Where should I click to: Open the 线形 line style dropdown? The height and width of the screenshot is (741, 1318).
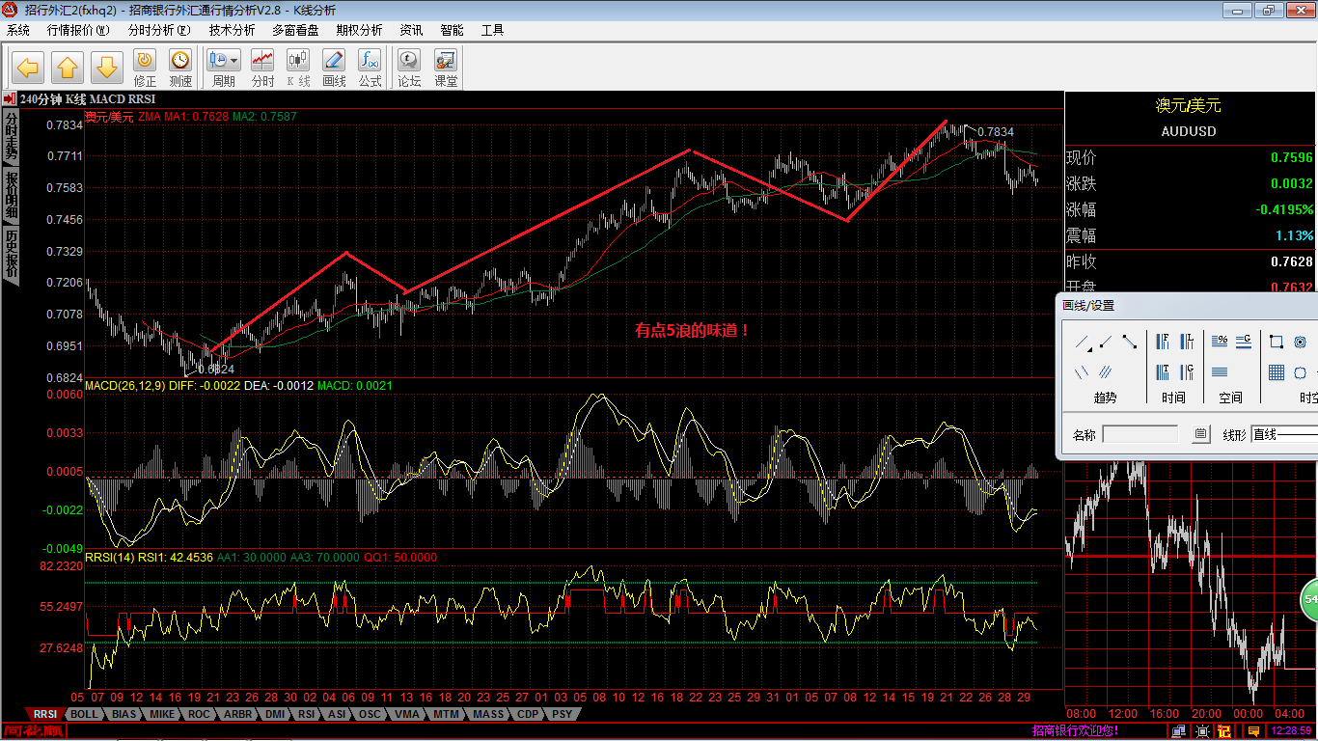[x=1284, y=434]
